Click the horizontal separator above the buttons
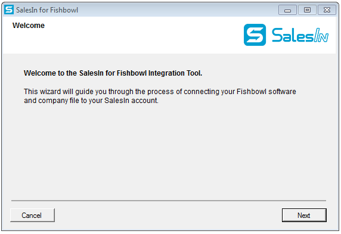The image size is (341, 234). tap(169, 201)
